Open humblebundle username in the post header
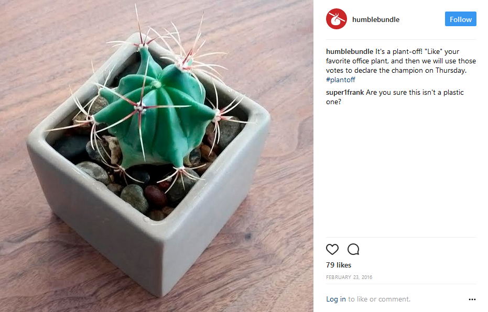The height and width of the screenshot is (312, 488). pos(376,19)
